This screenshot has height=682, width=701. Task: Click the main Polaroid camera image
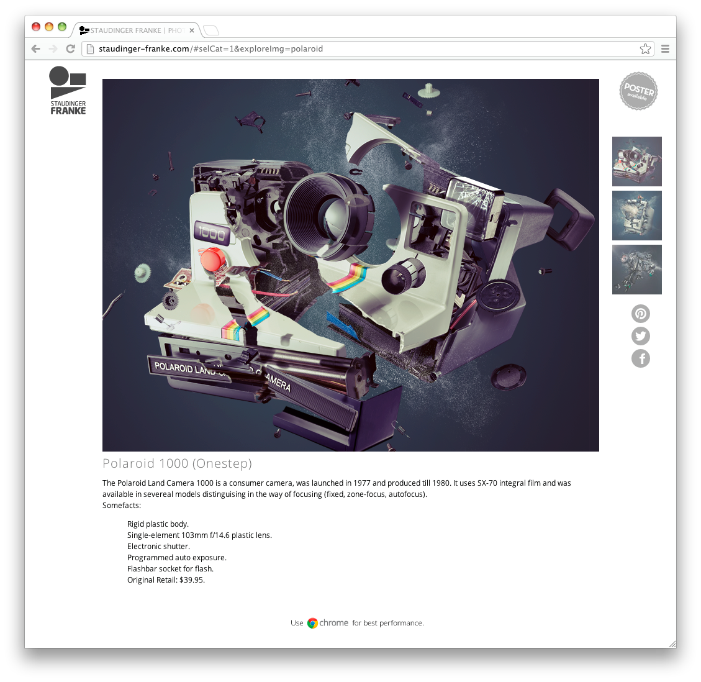350,265
